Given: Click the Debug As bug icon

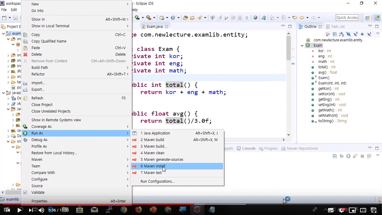Looking at the screenshot, I should [25, 140].
